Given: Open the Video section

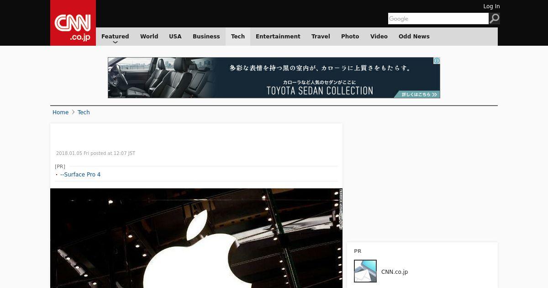Looking at the screenshot, I should point(379,37).
